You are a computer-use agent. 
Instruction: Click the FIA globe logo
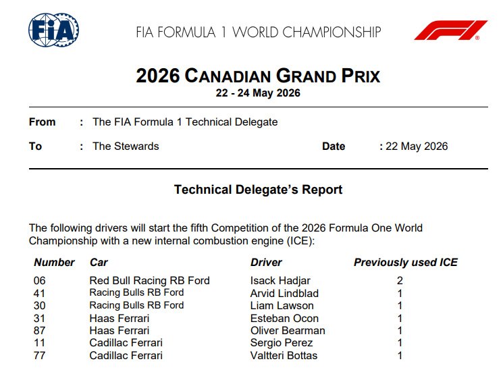53,30
